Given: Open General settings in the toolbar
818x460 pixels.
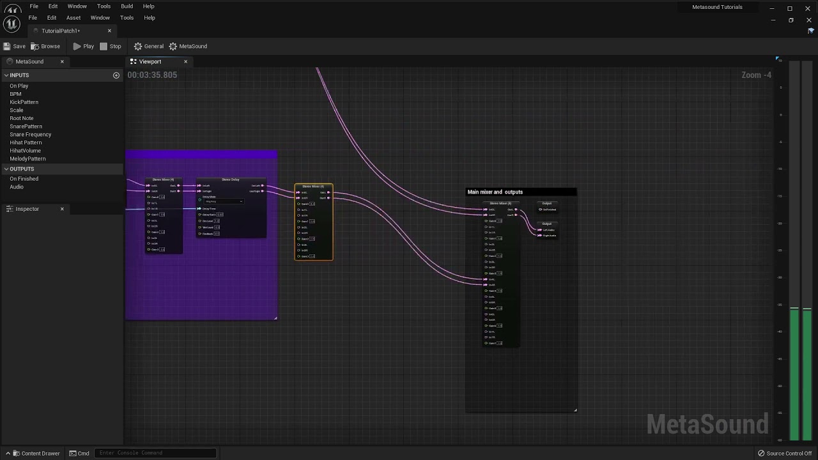Looking at the screenshot, I should pyautogui.click(x=149, y=46).
